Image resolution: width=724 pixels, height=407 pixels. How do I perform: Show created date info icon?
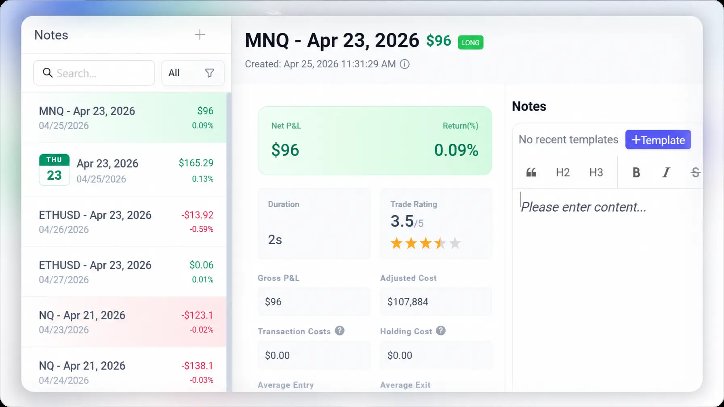[404, 64]
